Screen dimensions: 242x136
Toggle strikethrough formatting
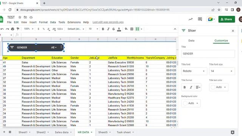point(113,29)
